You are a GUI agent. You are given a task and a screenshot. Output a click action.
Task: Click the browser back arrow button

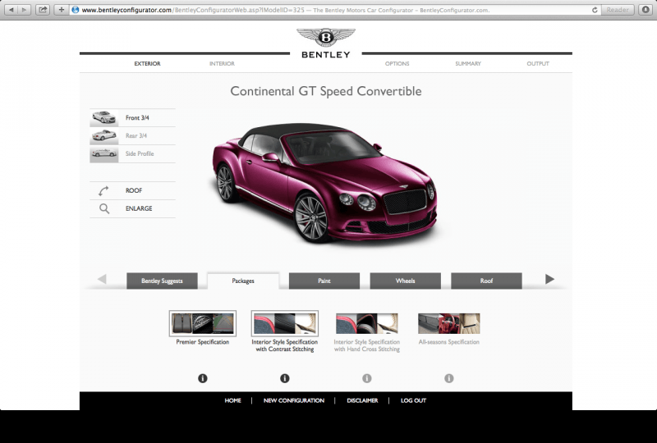click(11, 10)
